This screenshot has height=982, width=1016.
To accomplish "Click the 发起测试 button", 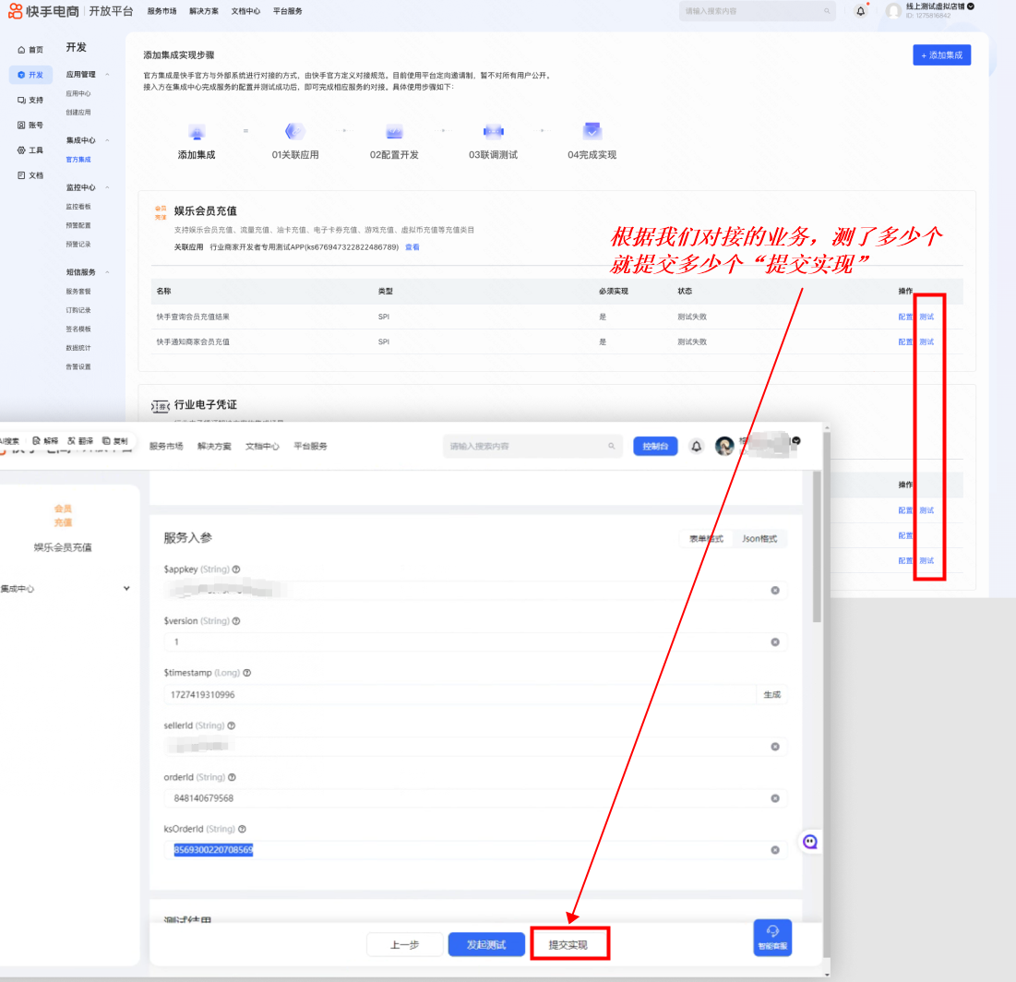I will pos(486,944).
